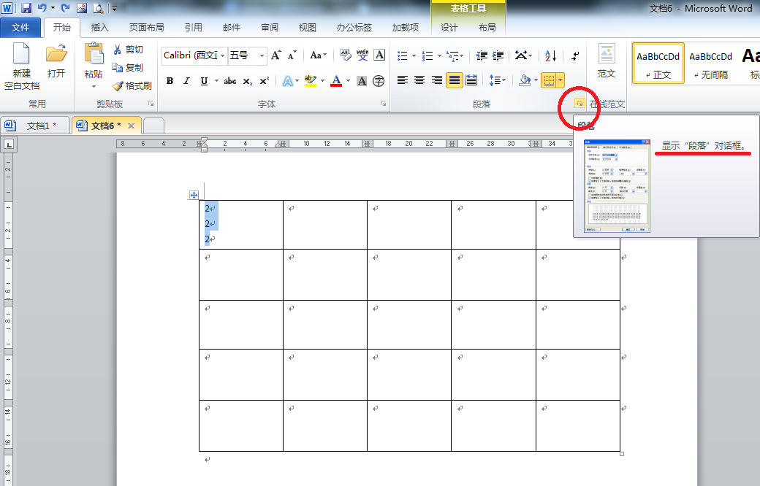760x486 pixels.
Task: Click the yellow Text Highlight Color
Action: pos(310,81)
